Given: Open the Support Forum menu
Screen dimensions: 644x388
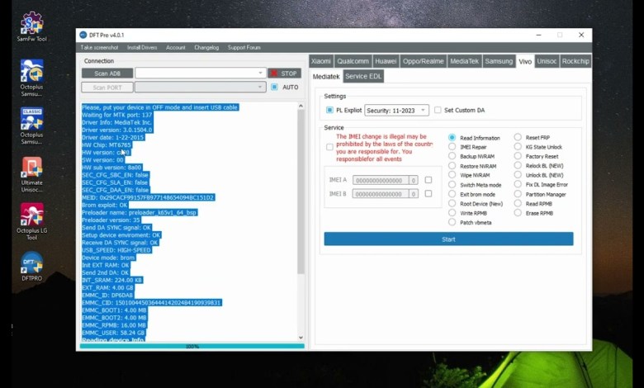Looking at the screenshot, I should [x=244, y=48].
